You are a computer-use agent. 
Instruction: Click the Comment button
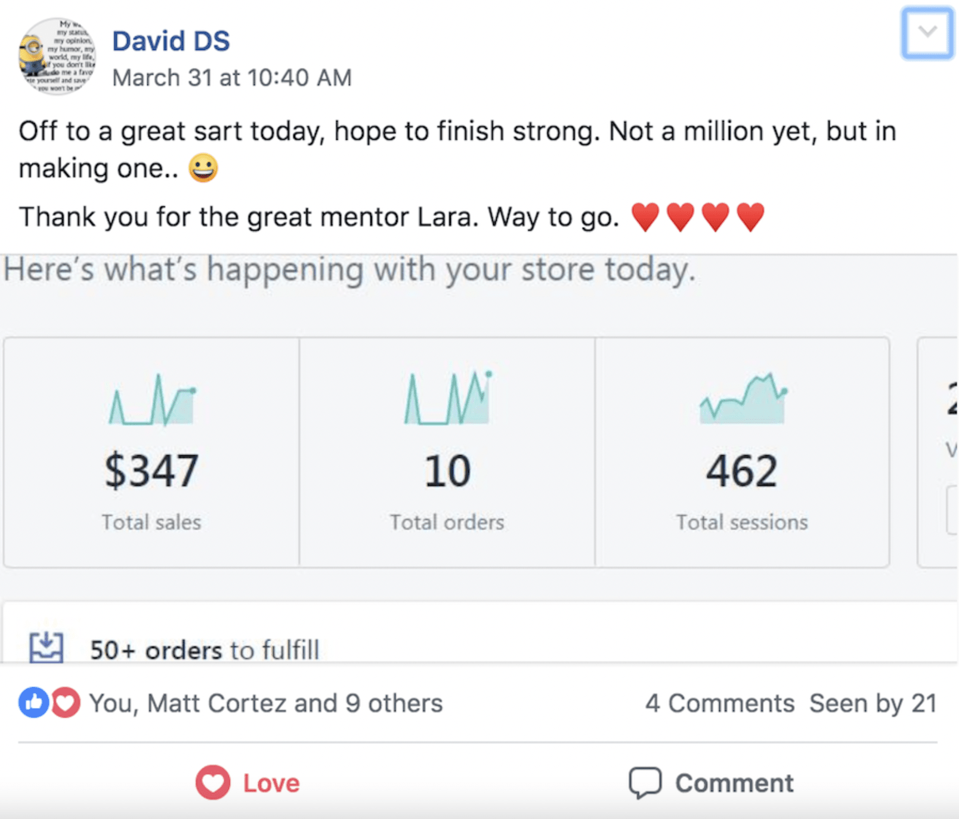[711, 783]
